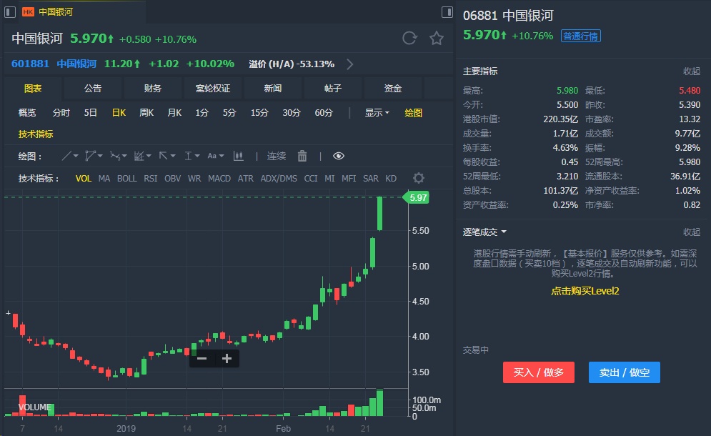Switch to the 窝轮权证 tab
The height and width of the screenshot is (436, 711).
pos(213,89)
